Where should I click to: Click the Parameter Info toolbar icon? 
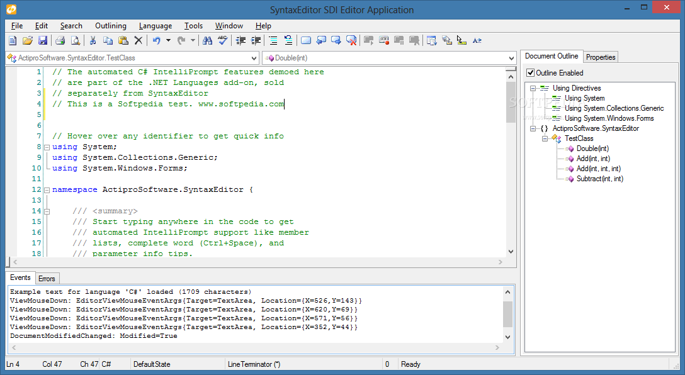click(x=446, y=41)
